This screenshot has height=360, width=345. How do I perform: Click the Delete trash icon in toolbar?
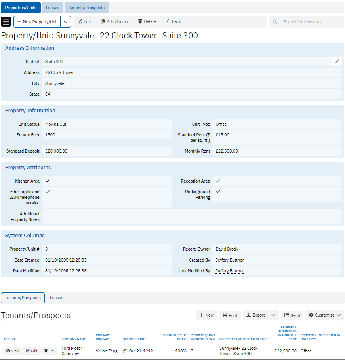[x=140, y=22]
